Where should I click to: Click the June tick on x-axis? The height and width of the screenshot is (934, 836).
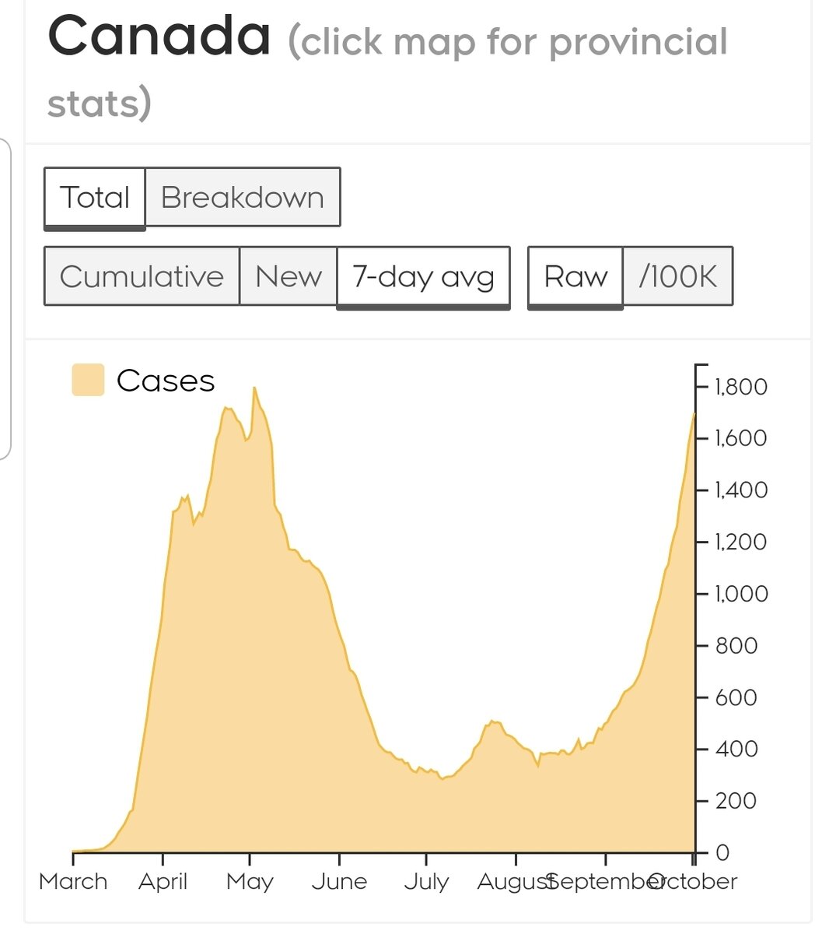point(339,859)
